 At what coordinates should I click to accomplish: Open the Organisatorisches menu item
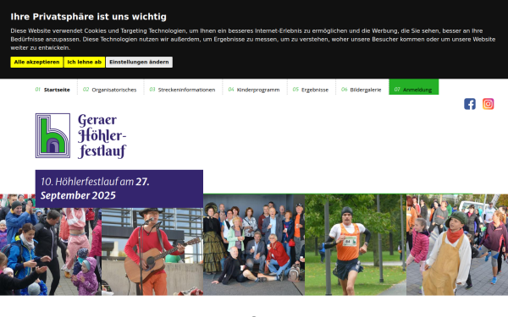pyautogui.click(x=110, y=90)
